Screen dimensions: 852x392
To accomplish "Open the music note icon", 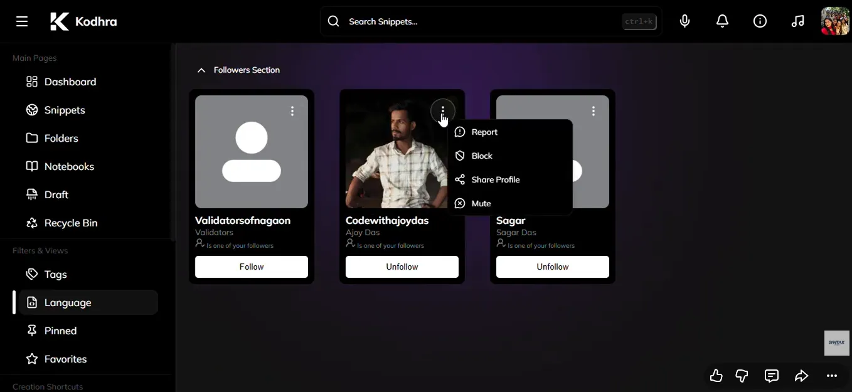I will (x=797, y=21).
